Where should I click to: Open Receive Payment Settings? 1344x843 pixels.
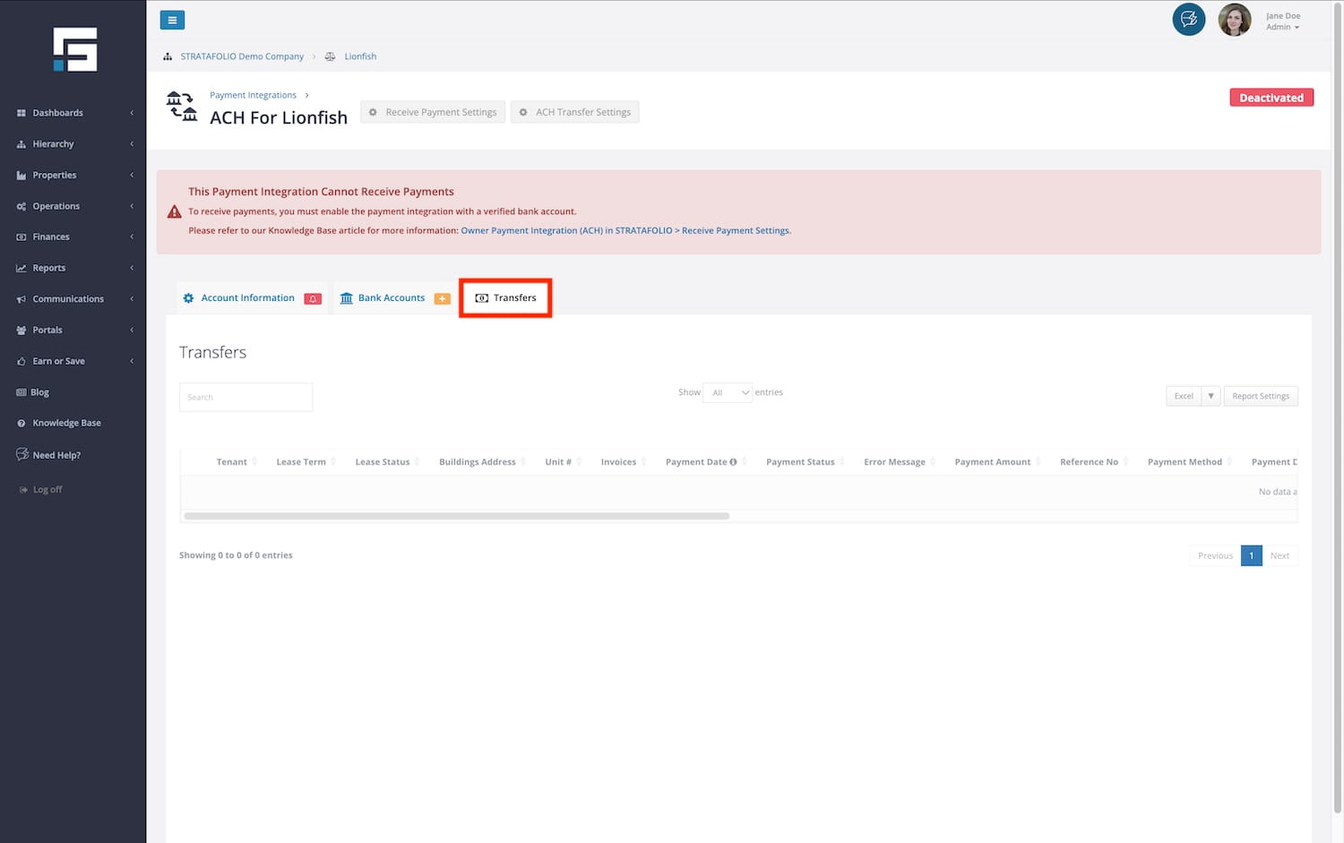pos(433,112)
